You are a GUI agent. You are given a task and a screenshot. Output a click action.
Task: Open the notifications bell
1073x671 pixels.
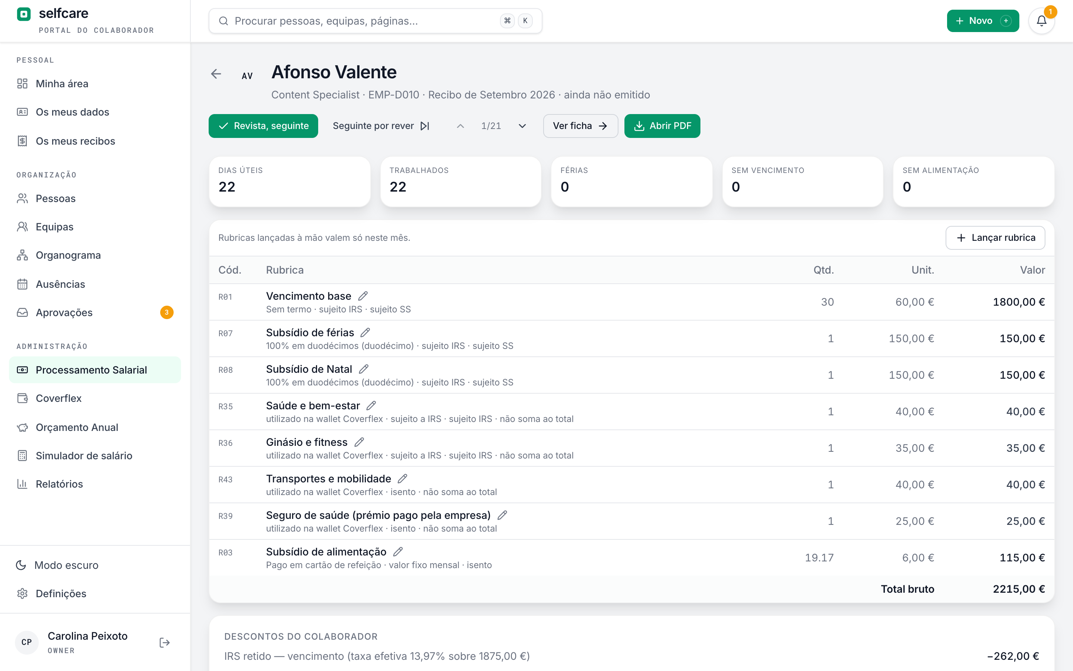point(1042,21)
